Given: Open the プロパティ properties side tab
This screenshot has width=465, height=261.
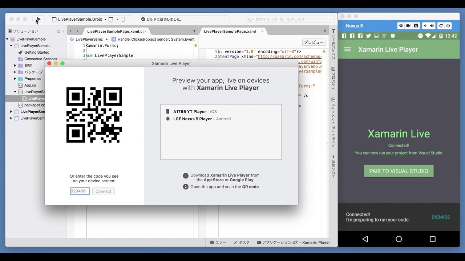Looking at the screenshot, I should (x=333, y=78).
